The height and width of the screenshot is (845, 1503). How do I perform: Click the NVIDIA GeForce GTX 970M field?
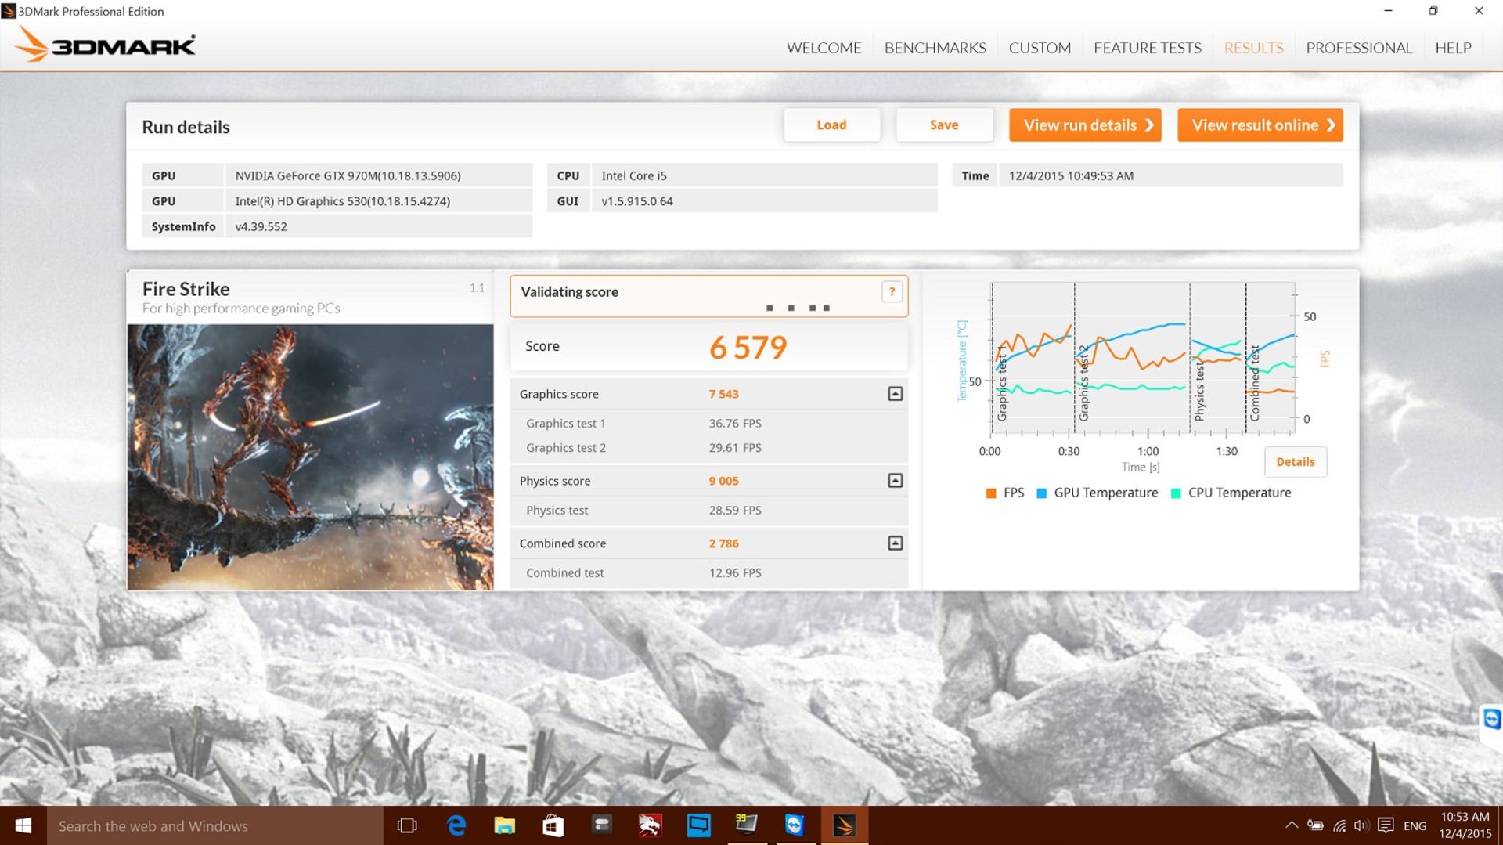pos(379,176)
